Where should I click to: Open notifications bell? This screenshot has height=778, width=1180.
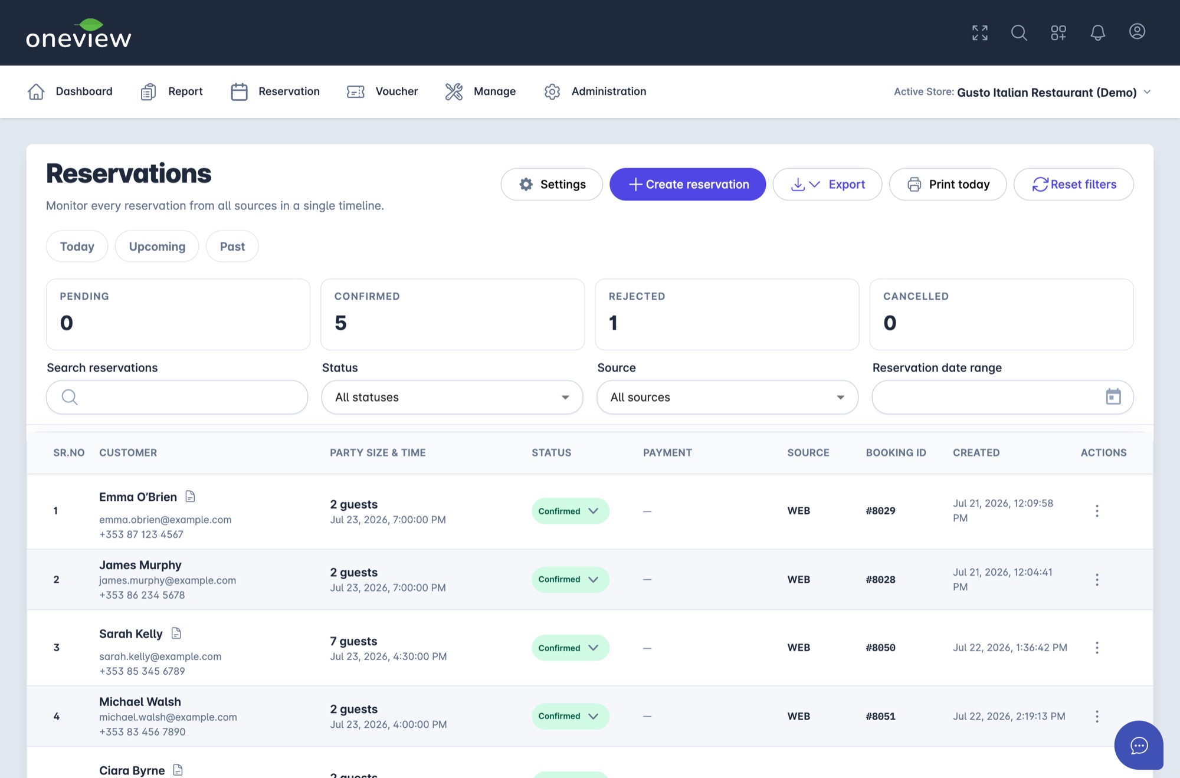(1097, 32)
